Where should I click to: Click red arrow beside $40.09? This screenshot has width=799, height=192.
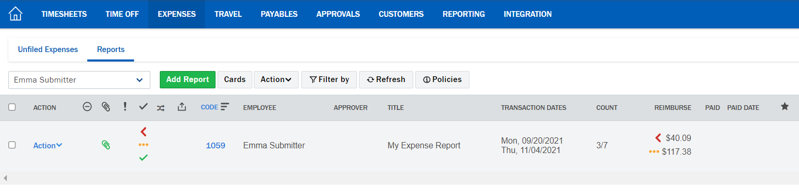click(658, 138)
